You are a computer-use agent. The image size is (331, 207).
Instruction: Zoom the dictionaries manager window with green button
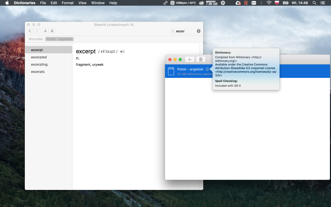[x=180, y=60]
